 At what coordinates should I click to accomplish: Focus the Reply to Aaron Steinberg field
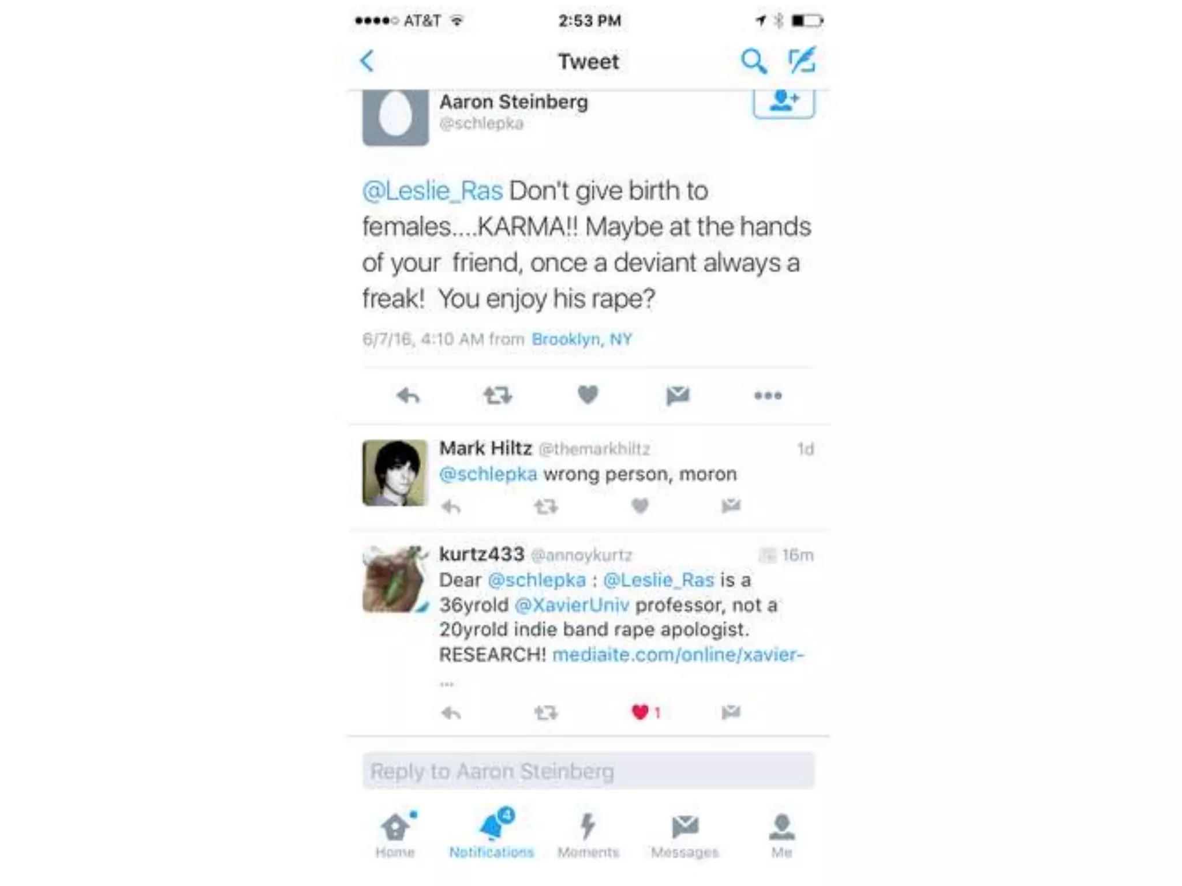589,771
